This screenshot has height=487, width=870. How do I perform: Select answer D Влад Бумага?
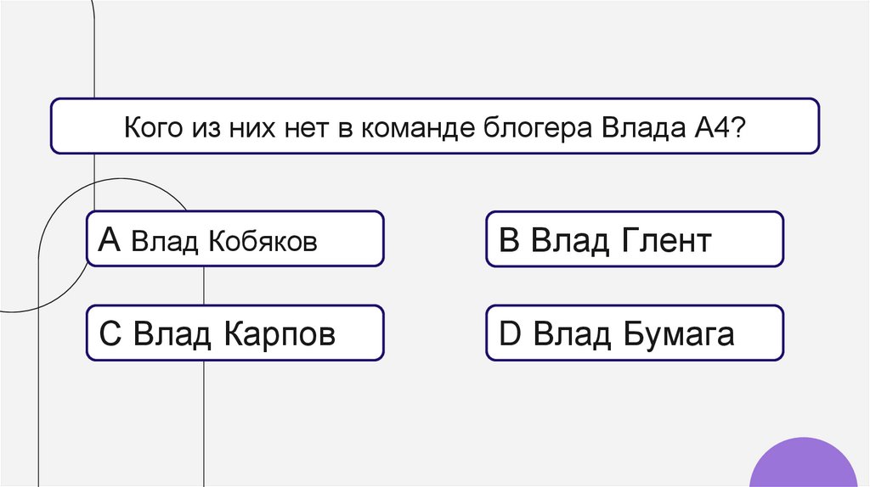pos(634,333)
